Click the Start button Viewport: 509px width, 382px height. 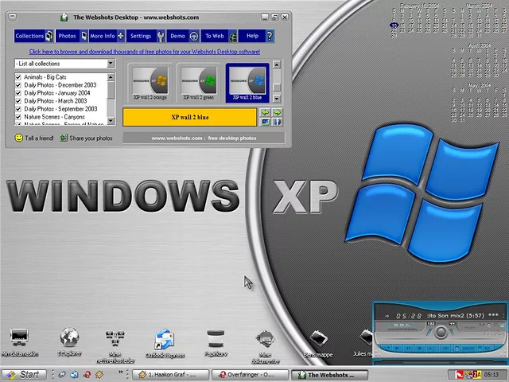[x=23, y=375]
